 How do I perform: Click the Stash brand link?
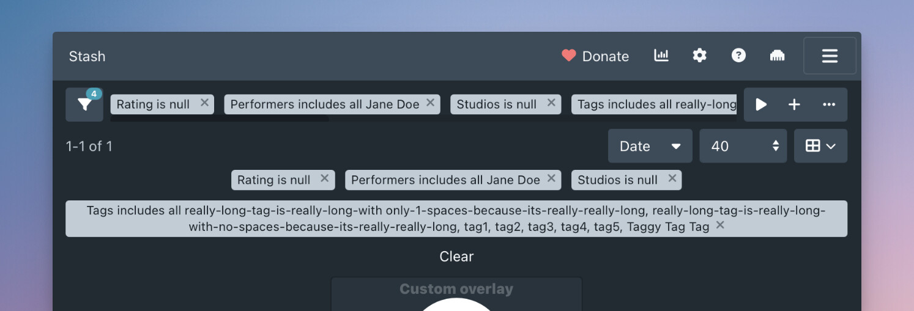click(x=87, y=56)
